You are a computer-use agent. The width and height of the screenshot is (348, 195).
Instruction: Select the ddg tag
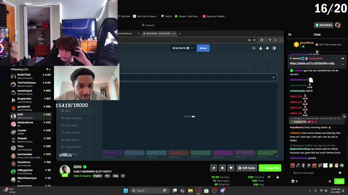coord(116,176)
